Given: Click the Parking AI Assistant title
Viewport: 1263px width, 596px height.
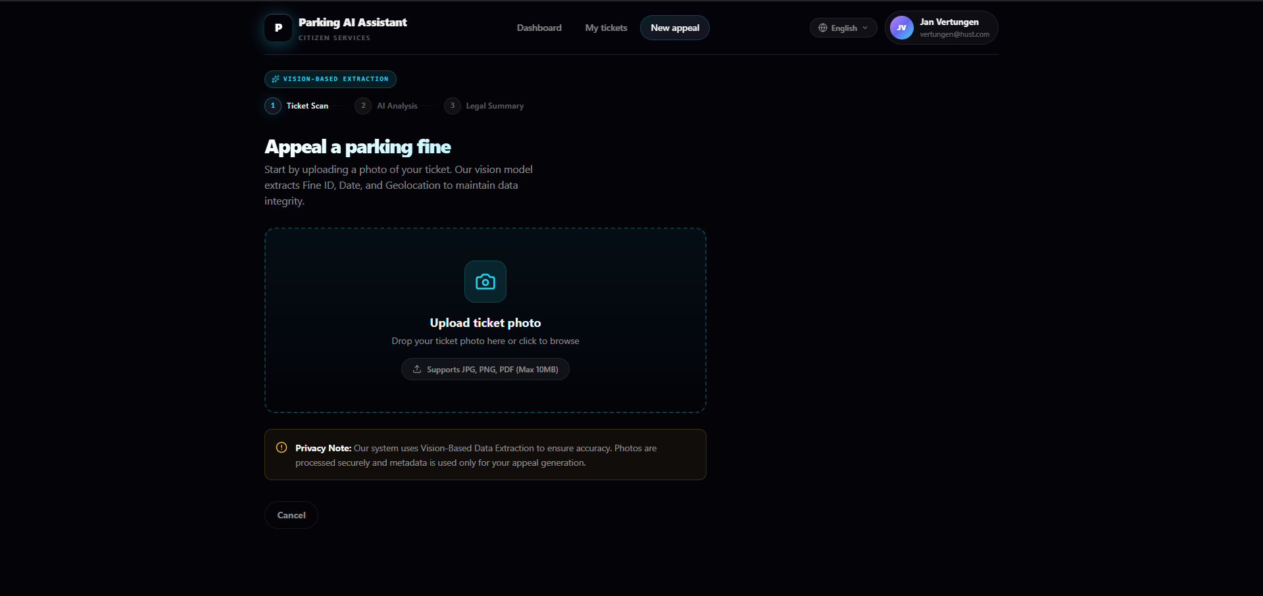Looking at the screenshot, I should click(353, 22).
